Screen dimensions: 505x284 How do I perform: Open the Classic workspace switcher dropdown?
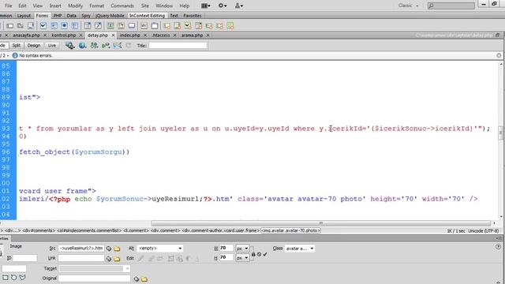[408, 6]
